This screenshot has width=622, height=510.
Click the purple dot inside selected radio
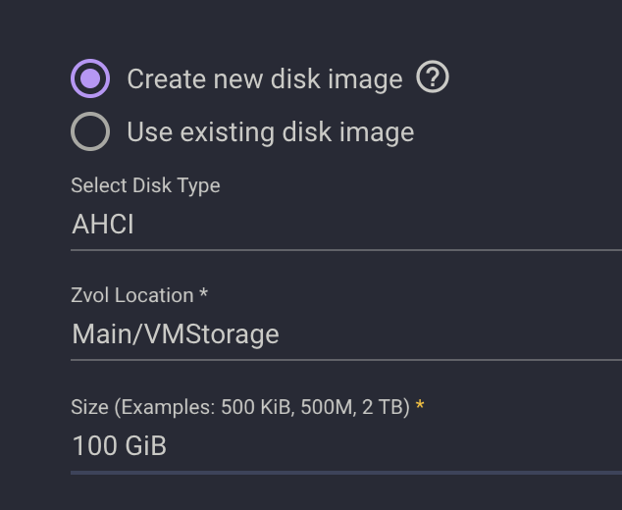[90, 78]
